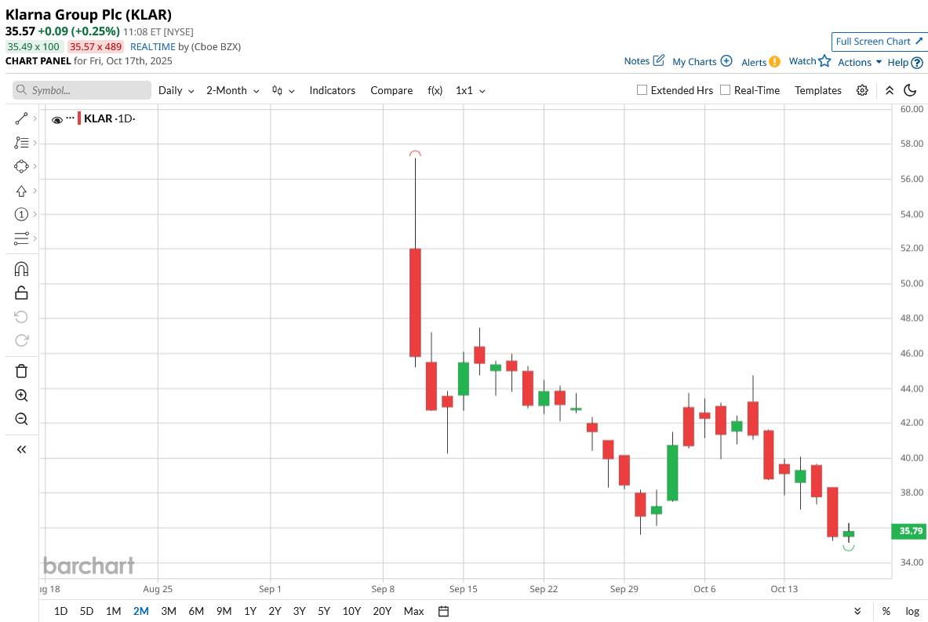Toggle log scale button
928x622 pixels.
tap(912, 611)
